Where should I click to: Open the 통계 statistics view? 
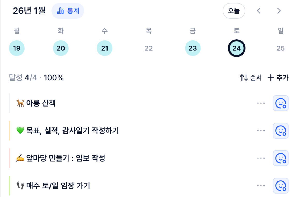[x=68, y=11]
